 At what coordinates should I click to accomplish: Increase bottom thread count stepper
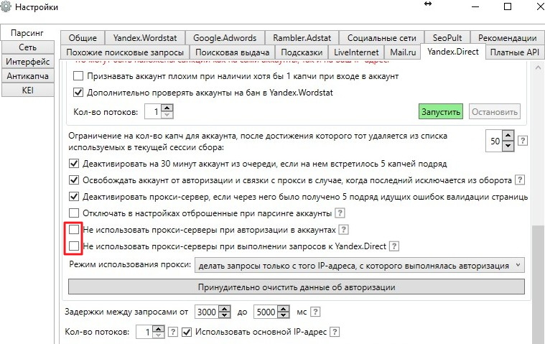159,328
